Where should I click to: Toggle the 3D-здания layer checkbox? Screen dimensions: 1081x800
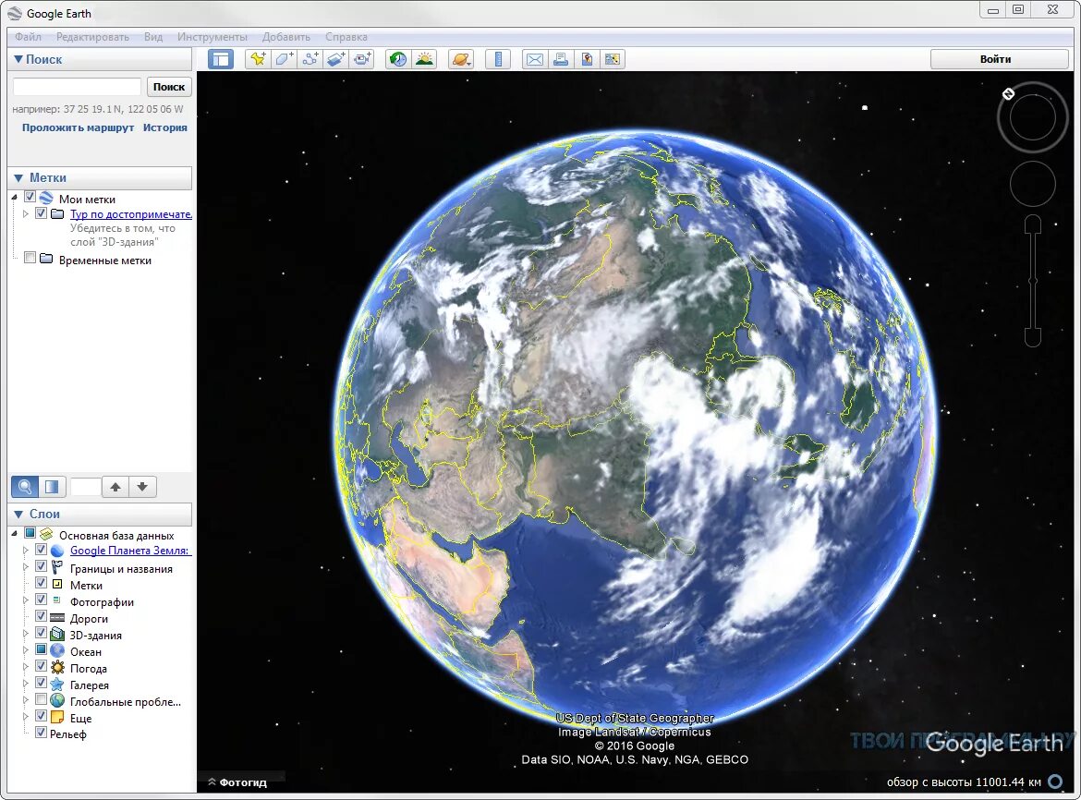coord(41,633)
